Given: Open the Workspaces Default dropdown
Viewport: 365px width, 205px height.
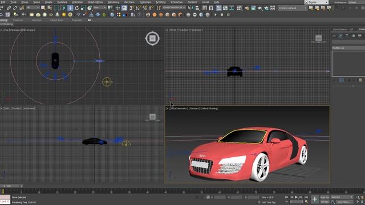Looking at the screenshot, I should [356, 2].
